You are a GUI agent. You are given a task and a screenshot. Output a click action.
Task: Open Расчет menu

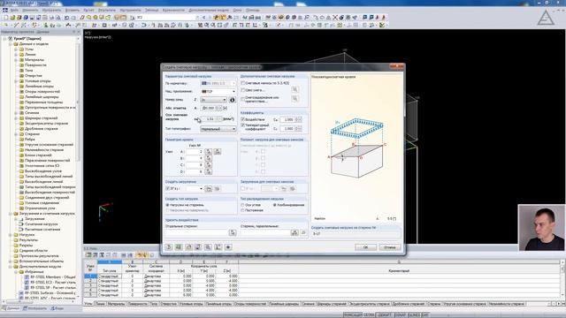(88, 10)
